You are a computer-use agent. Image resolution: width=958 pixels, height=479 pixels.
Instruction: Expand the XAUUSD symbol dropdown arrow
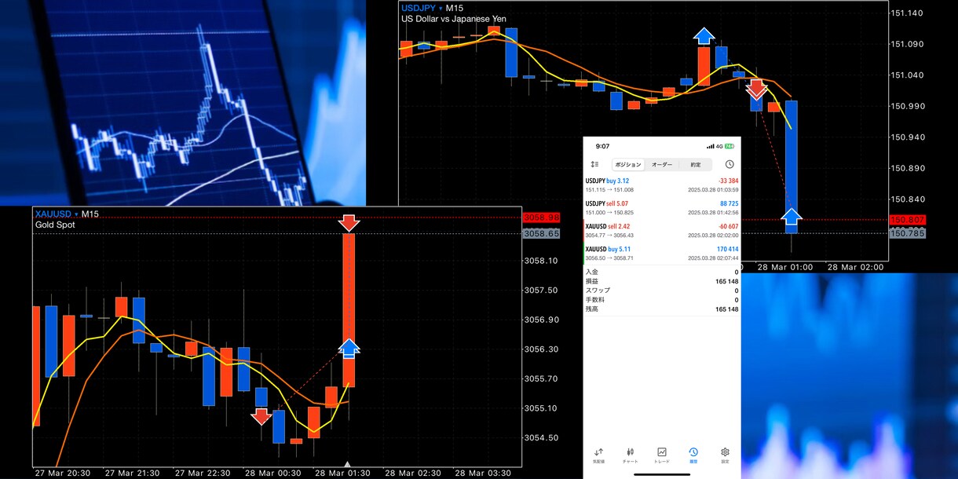[76, 214]
